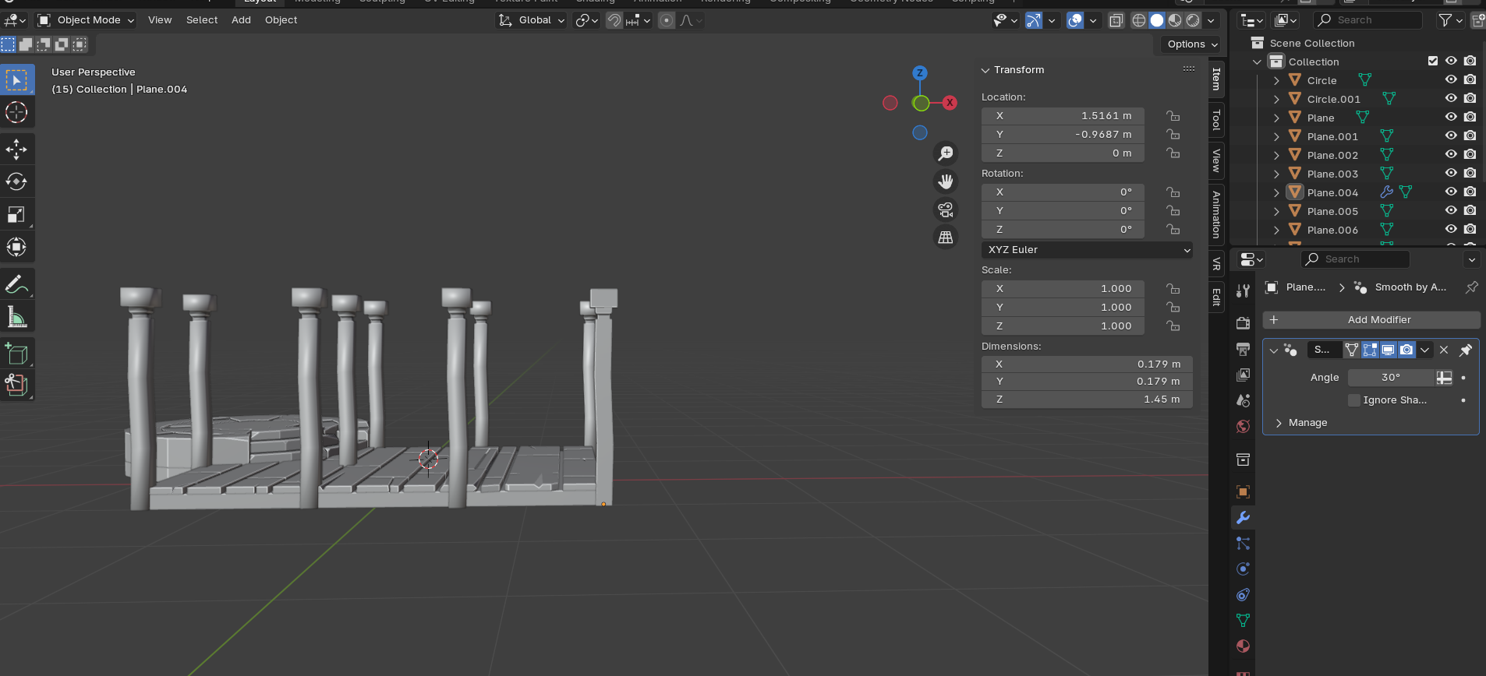Click the red X axis gizmo handle
The width and height of the screenshot is (1486, 676).
950,103
